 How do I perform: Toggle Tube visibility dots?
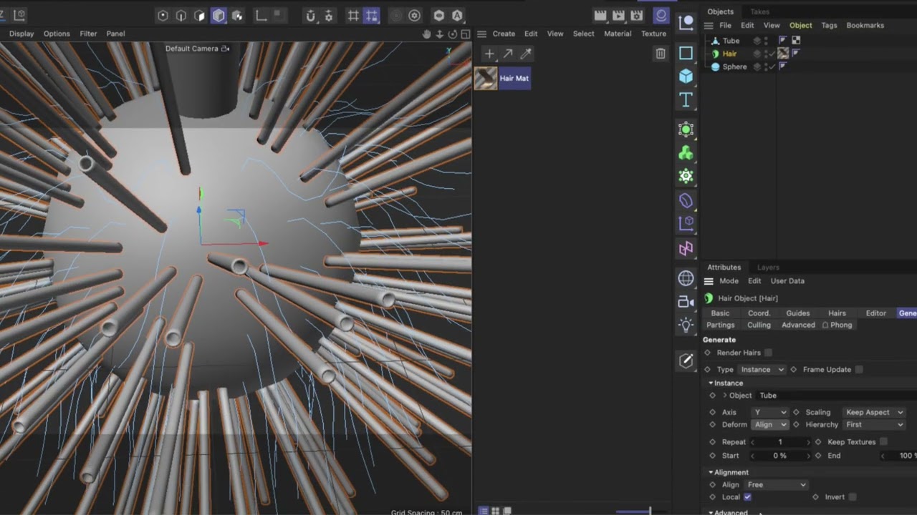click(766, 41)
